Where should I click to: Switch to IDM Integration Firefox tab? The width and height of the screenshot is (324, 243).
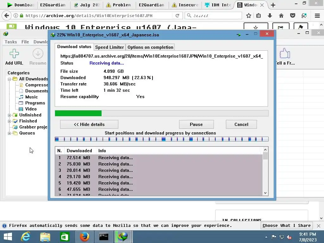tap(219, 5)
